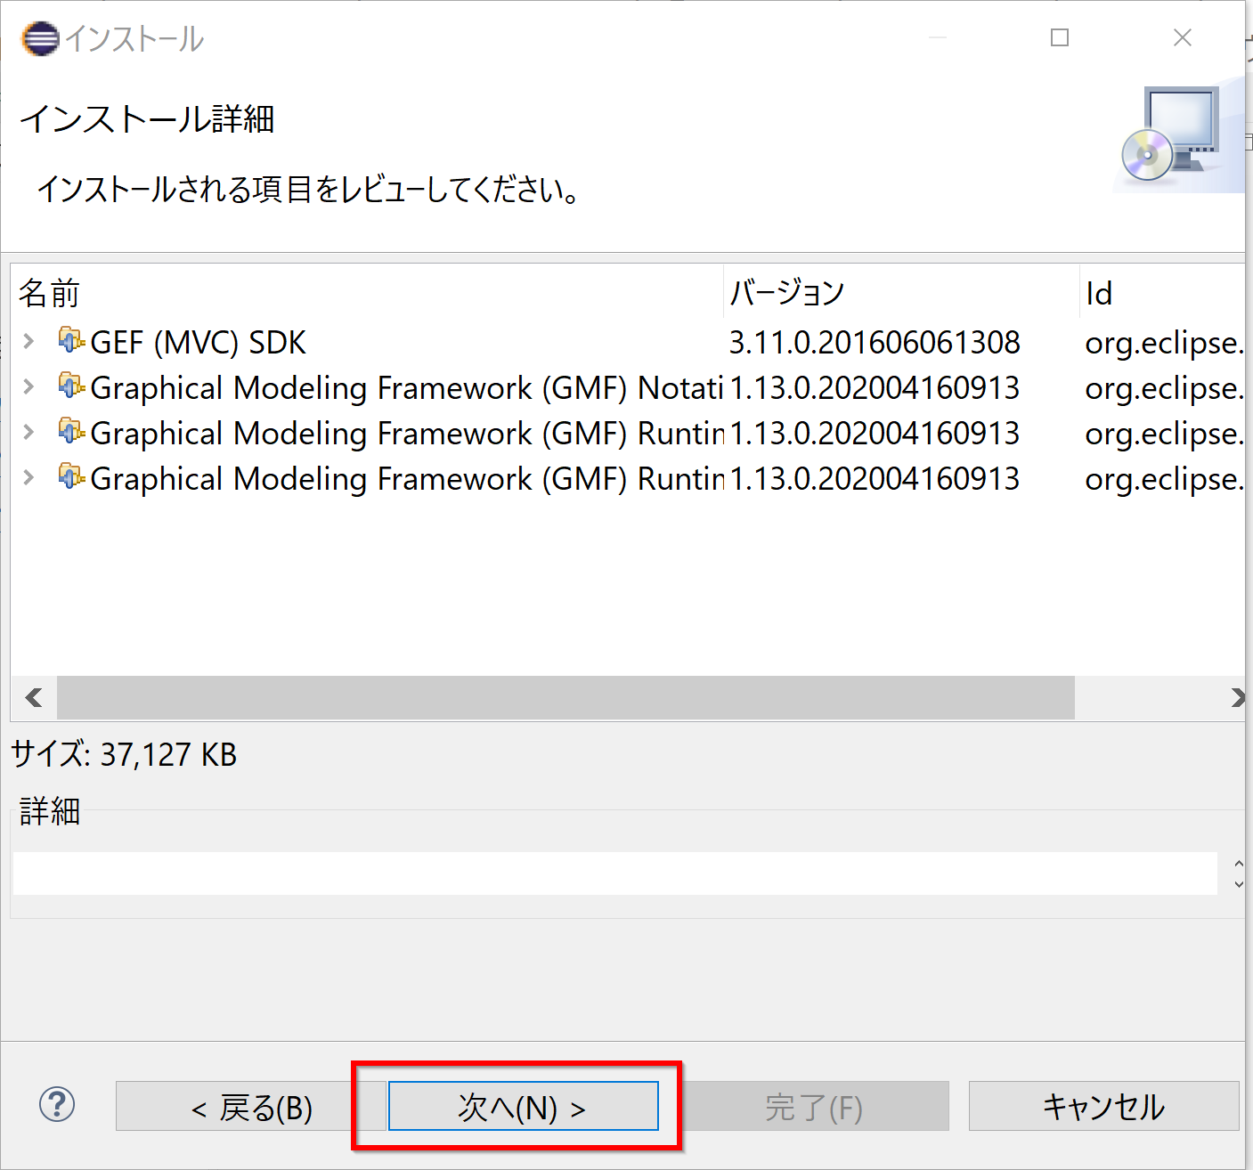The height and width of the screenshot is (1170, 1253).
Task: Select the Graphical Modeling Framework (GMF) Notation item
Action: pyautogui.click(x=407, y=388)
